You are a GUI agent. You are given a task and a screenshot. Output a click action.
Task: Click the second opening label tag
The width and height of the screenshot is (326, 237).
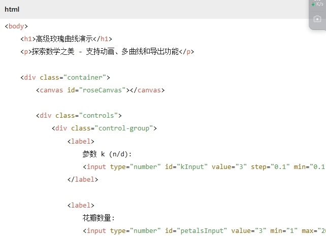coord(81,206)
